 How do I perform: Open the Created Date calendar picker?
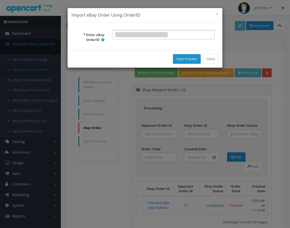point(214,157)
